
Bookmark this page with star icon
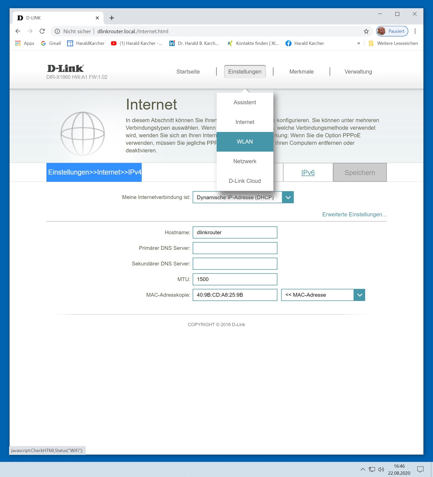click(366, 31)
